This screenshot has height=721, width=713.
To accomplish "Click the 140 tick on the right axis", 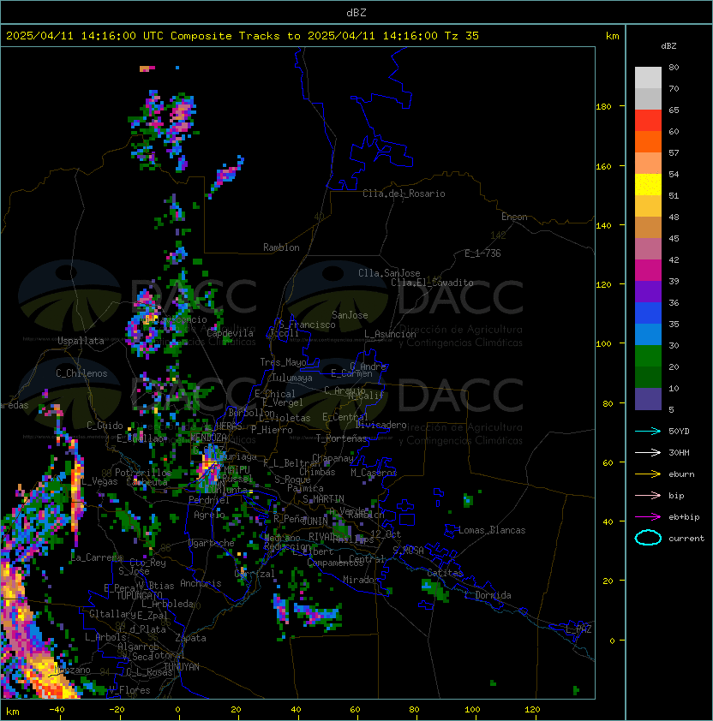I will (x=603, y=225).
